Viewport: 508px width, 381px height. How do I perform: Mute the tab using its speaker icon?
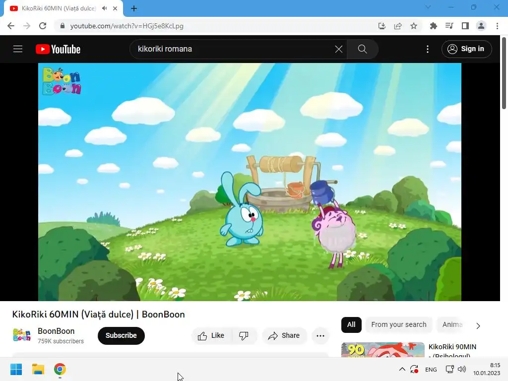(x=104, y=8)
